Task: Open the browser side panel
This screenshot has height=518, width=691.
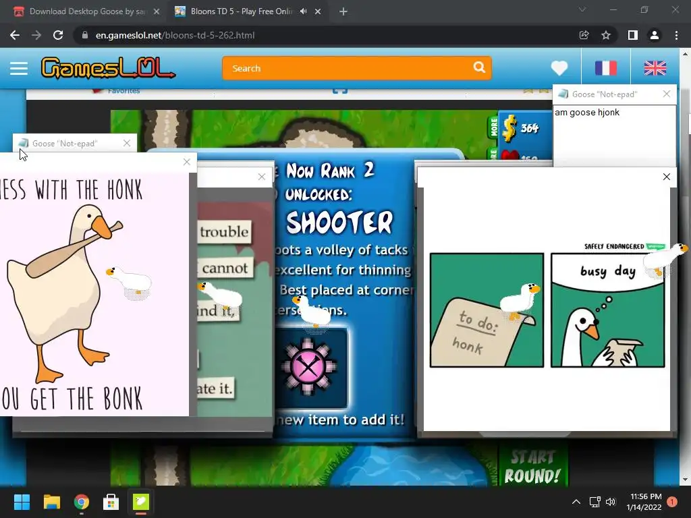Action: click(x=632, y=35)
